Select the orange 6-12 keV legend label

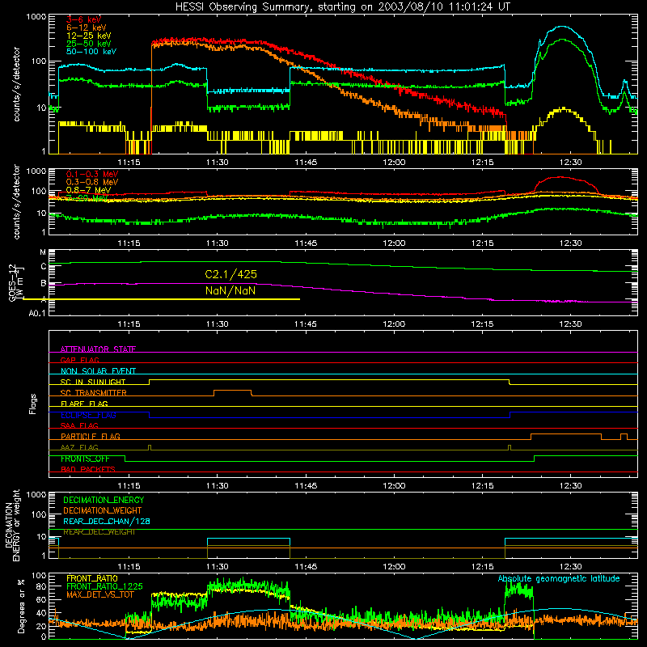[x=87, y=27]
